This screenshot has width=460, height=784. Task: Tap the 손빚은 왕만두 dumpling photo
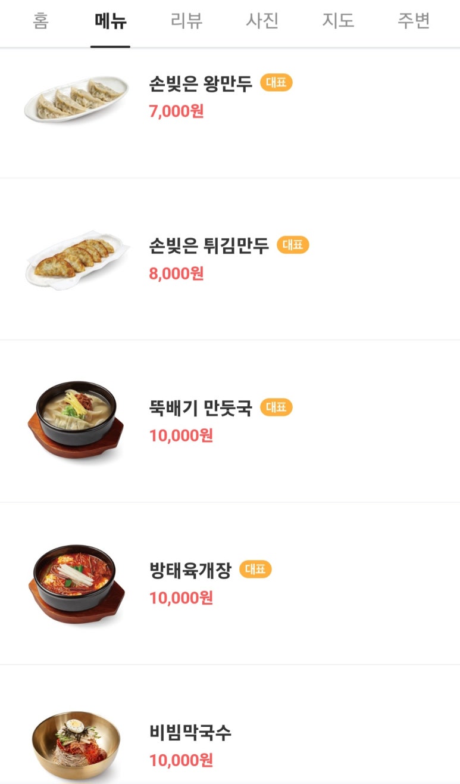(x=76, y=99)
